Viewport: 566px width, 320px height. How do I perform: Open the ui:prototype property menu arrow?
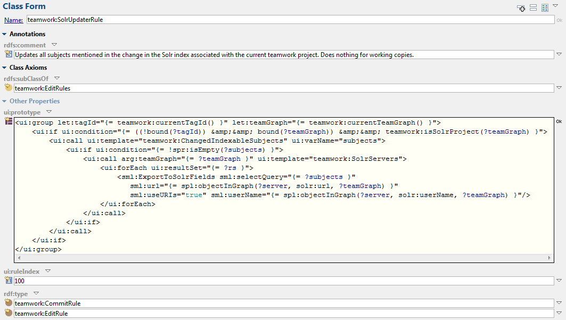(49, 112)
